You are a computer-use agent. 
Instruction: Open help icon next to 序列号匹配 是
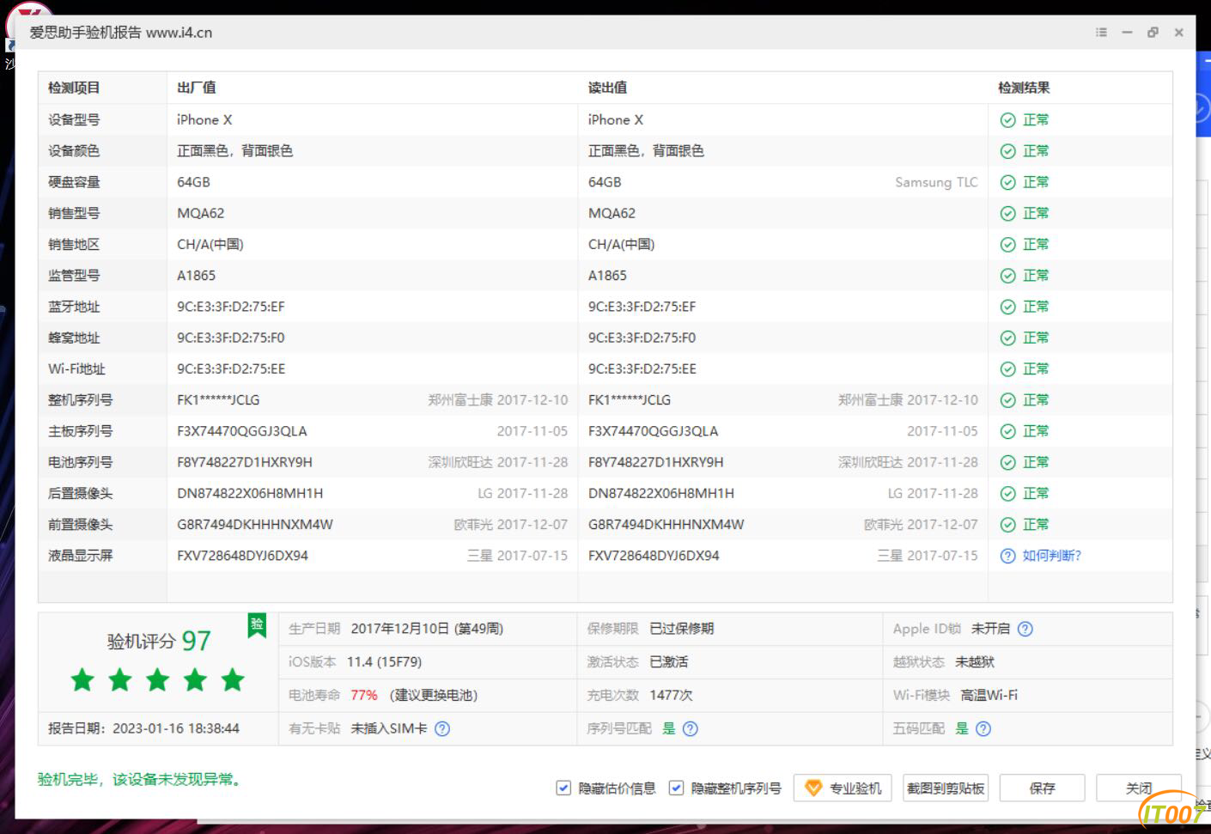click(x=690, y=728)
